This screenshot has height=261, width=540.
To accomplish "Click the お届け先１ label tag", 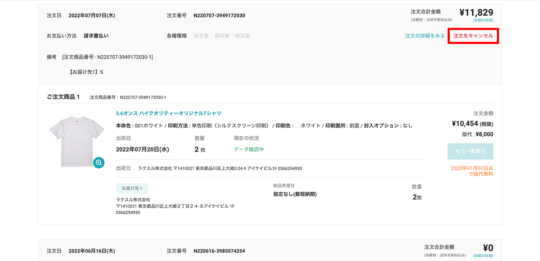I will tap(132, 188).
